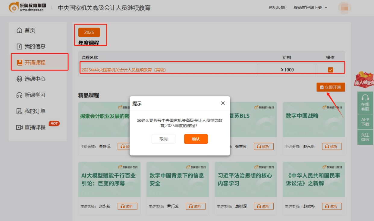Open the 意见反馈 feedback menu item
Viewport: 374px width, 221px height.
(x=276, y=8)
